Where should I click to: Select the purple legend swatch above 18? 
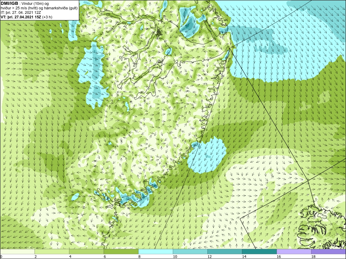point(329,252)
